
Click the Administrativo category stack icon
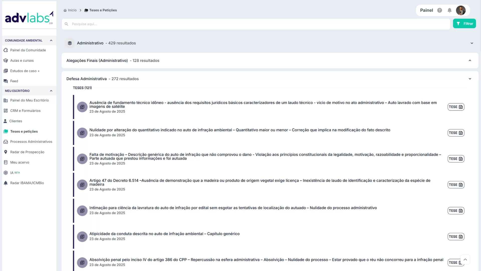click(70, 43)
